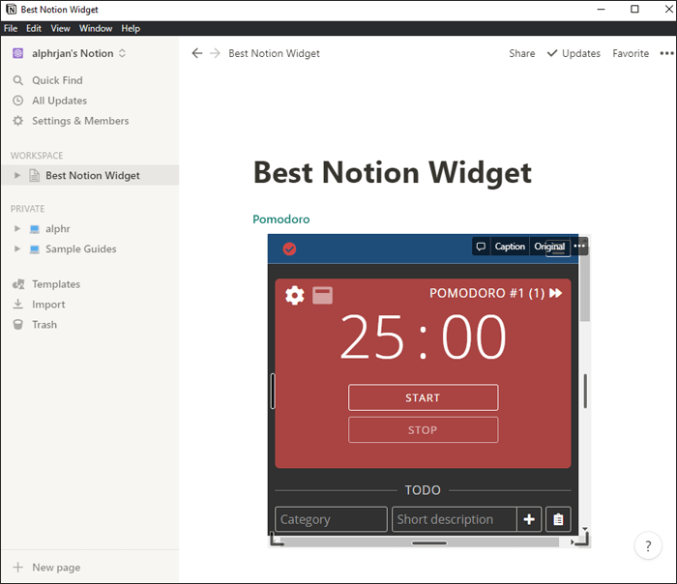Image resolution: width=677 pixels, height=584 pixels.
Task: Click the Settings & Members gear icon
Action: pos(17,121)
